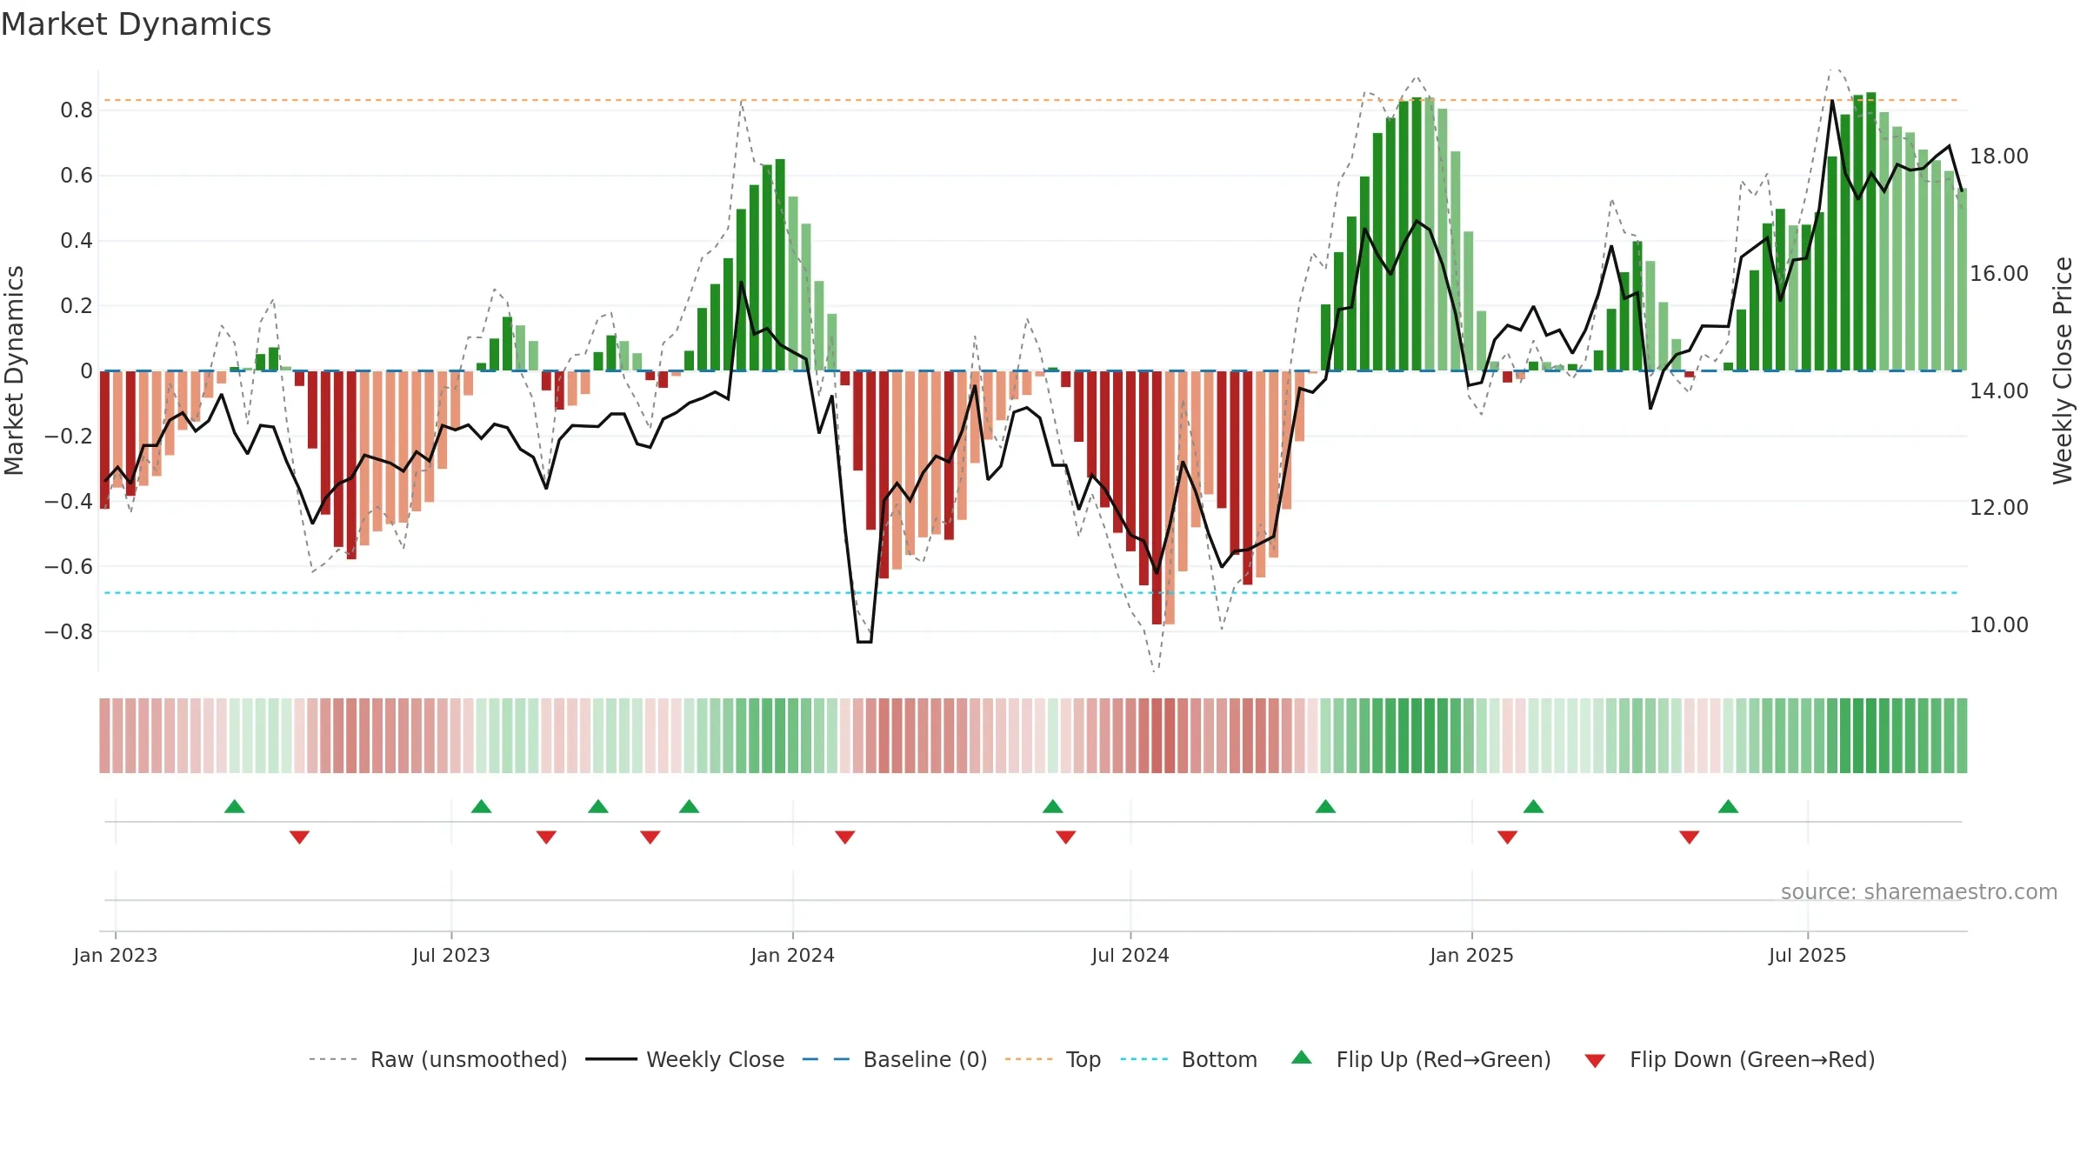Screen dimensions: 2087x1174
Task: Click the Flip Up marker around October 2024
Action: [1326, 806]
